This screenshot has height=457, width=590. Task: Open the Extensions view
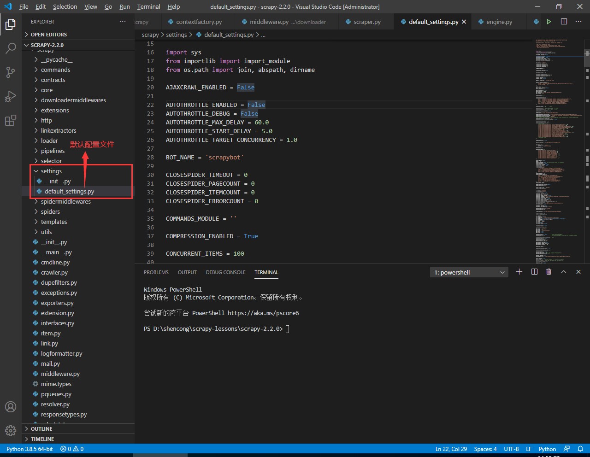pyautogui.click(x=11, y=120)
